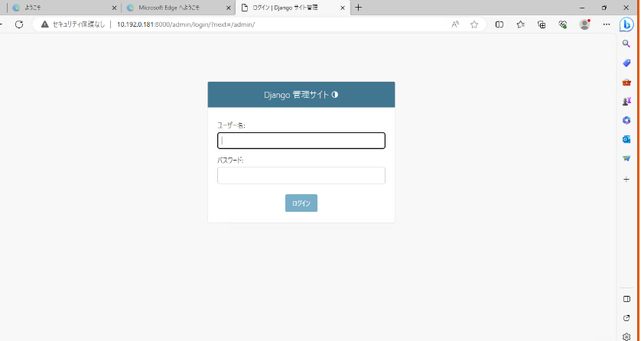Add this page to favorites star icon
The image size is (641, 341).
point(474,24)
